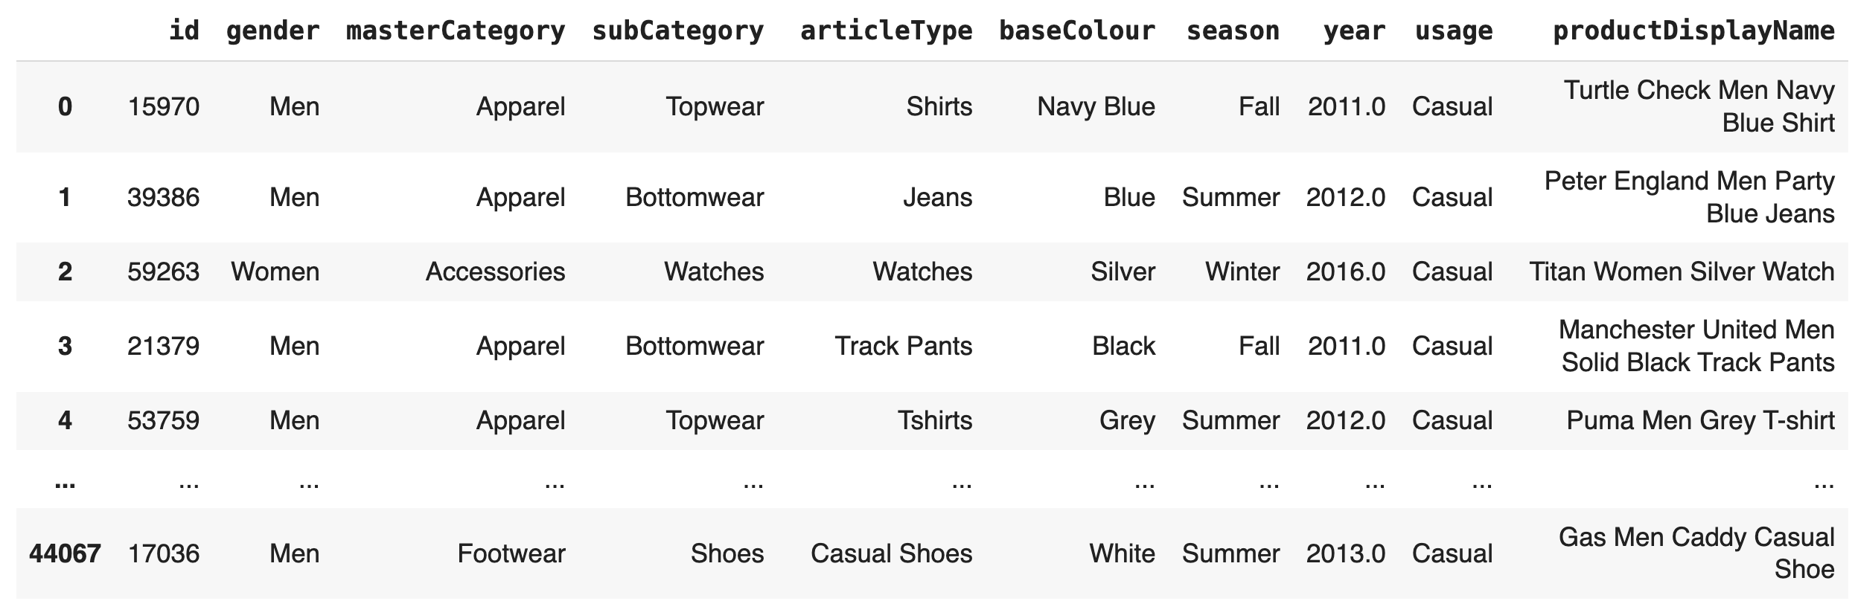The width and height of the screenshot is (1855, 604).
Task: Select the Track Pants cell
Action: tap(903, 346)
